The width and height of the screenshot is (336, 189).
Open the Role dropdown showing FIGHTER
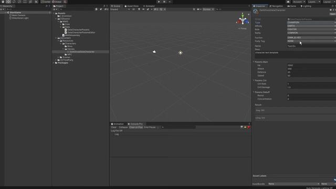click(311, 29)
